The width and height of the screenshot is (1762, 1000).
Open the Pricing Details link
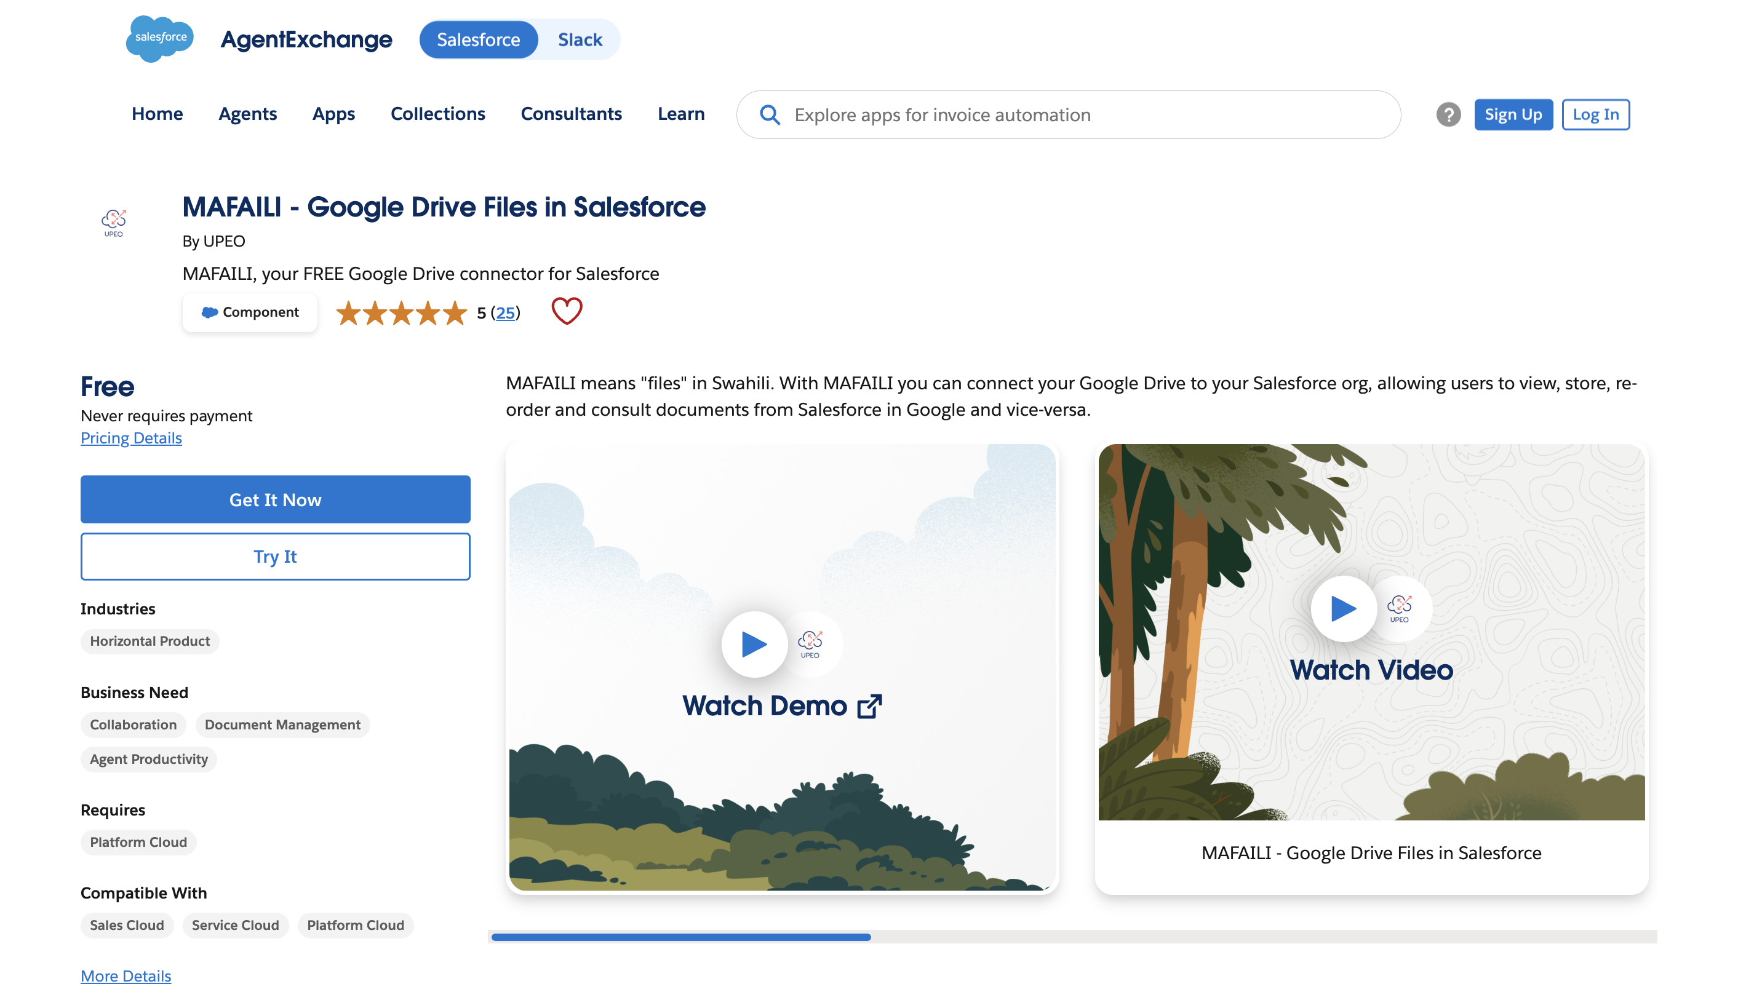point(131,438)
